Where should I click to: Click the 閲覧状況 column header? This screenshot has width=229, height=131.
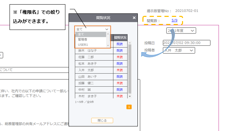click(x=120, y=38)
